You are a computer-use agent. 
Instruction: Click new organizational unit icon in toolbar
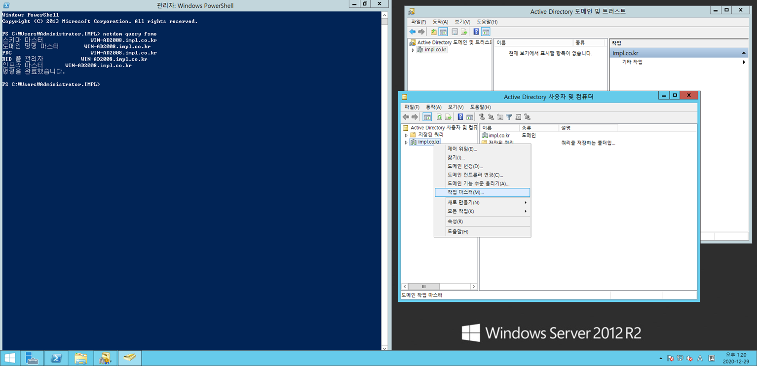click(500, 117)
